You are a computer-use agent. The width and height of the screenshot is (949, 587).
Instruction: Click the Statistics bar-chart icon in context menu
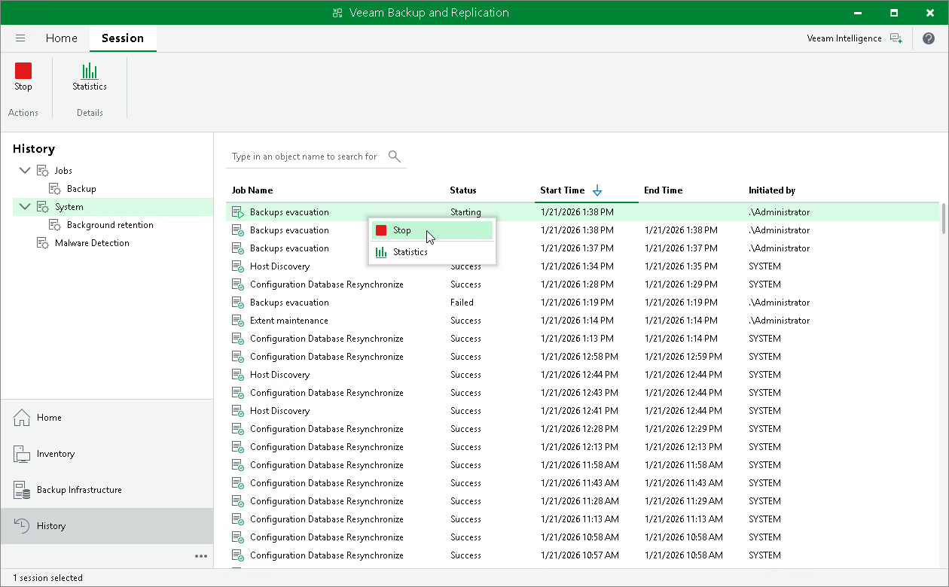tap(381, 252)
